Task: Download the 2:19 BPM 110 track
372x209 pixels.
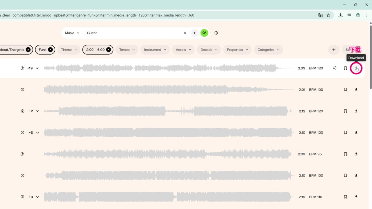Action: [356, 197]
